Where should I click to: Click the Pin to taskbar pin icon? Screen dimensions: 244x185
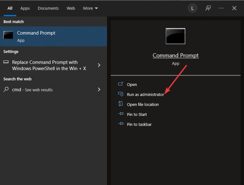(121, 124)
